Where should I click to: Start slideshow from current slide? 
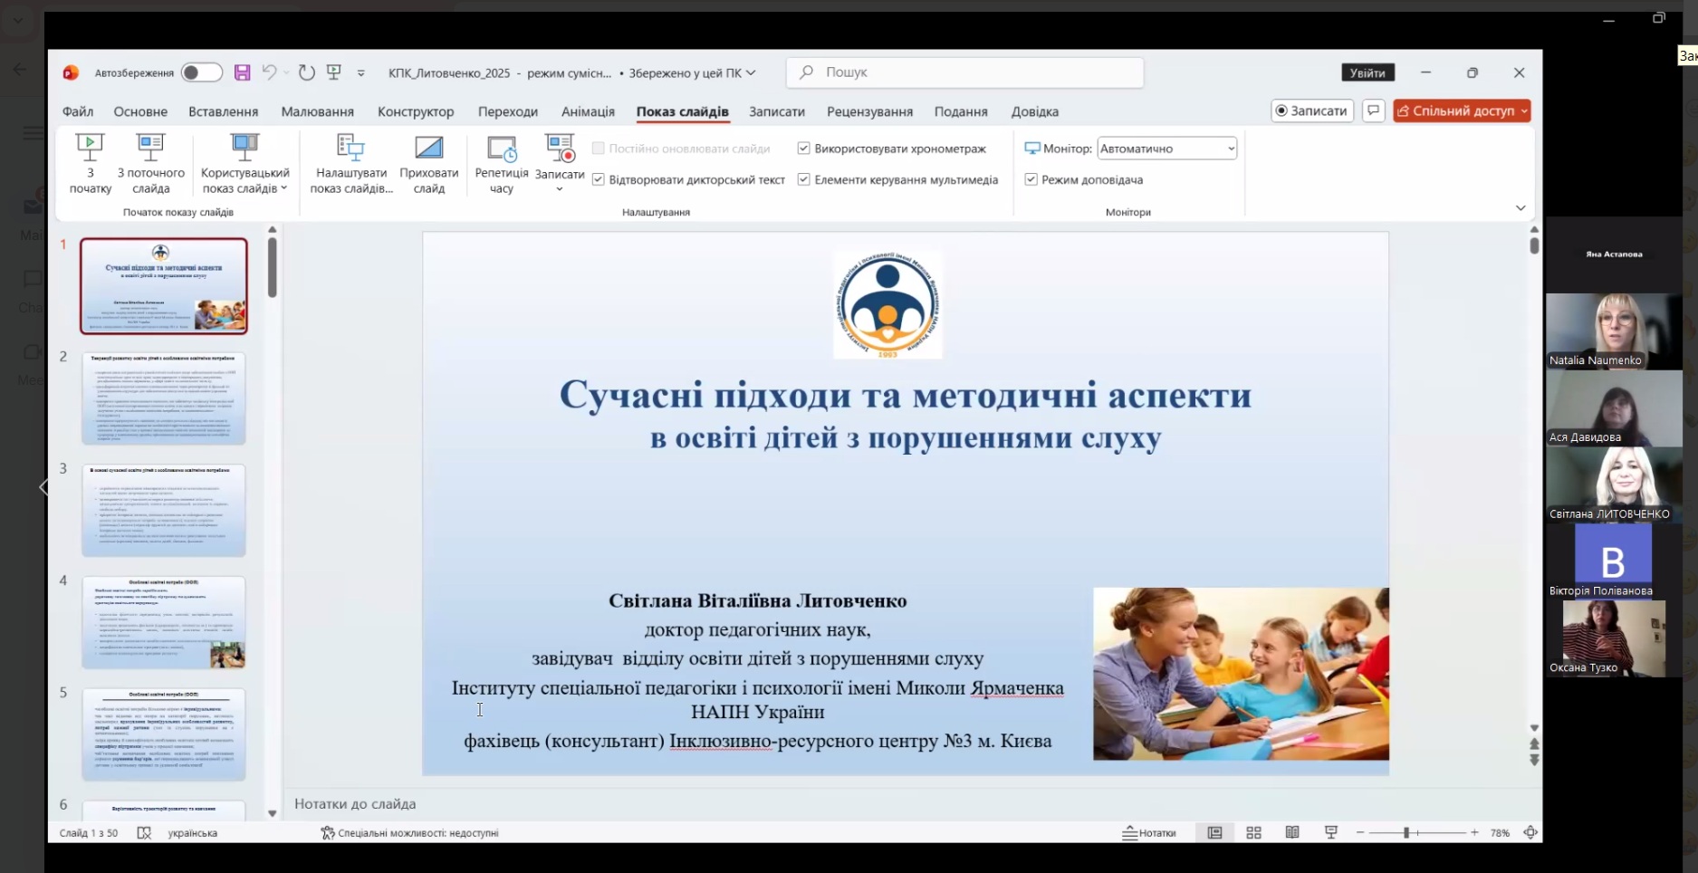pyautogui.click(x=150, y=147)
